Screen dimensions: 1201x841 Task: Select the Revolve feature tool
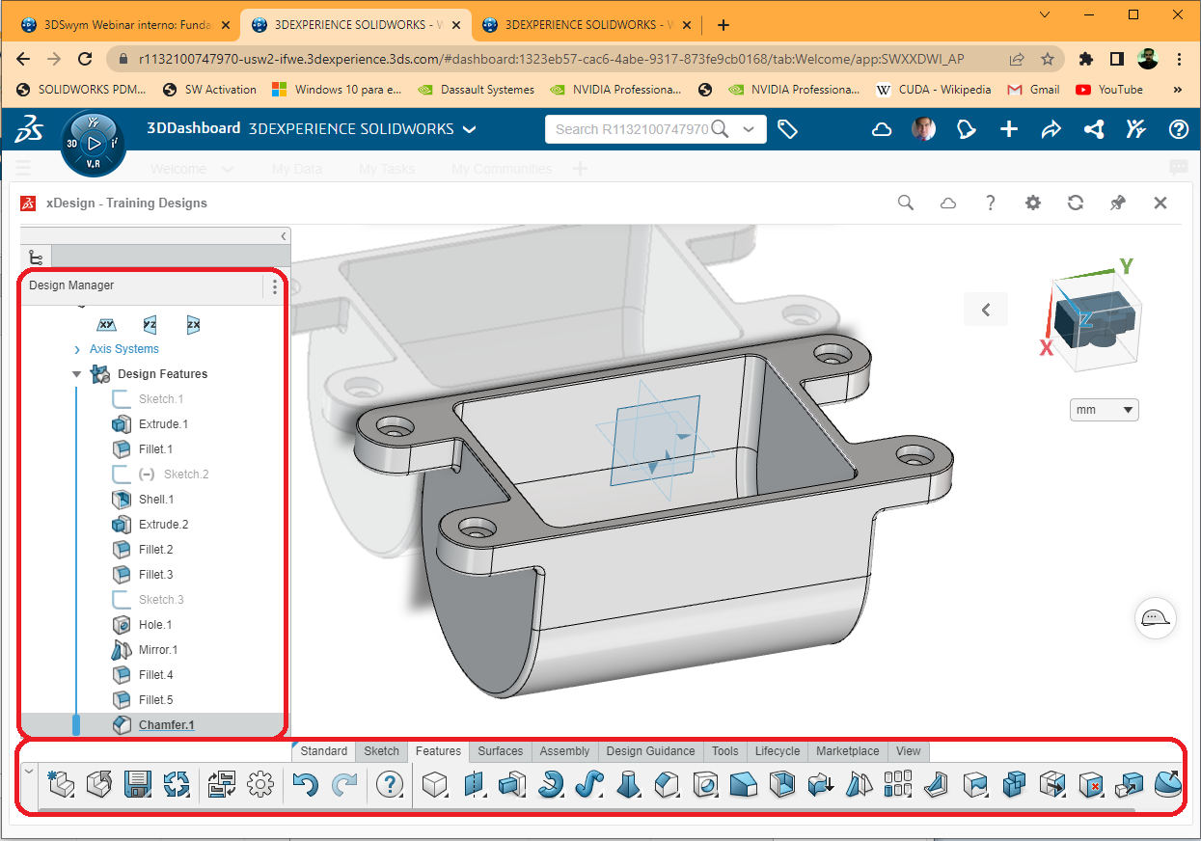[x=550, y=785]
